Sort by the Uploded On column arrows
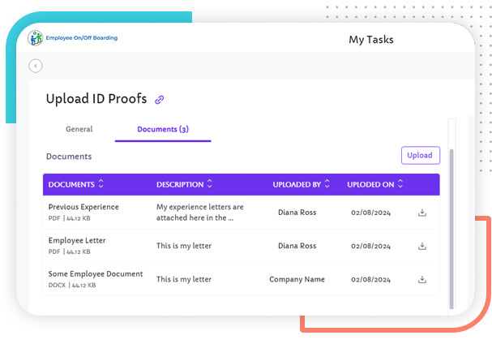The height and width of the screenshot is (344, 492). [x=400, y=184]
